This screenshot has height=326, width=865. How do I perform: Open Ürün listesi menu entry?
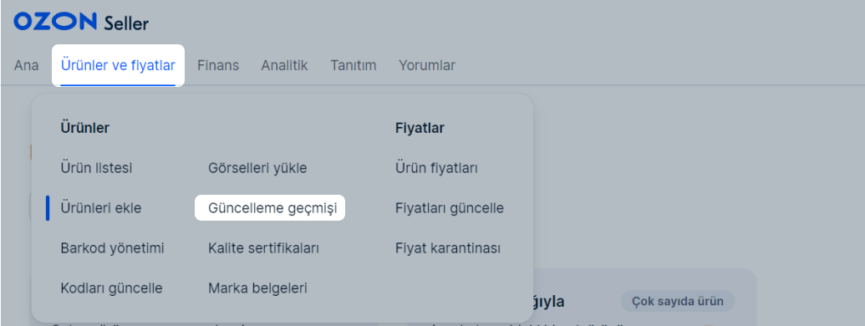[x=97, y=168]
